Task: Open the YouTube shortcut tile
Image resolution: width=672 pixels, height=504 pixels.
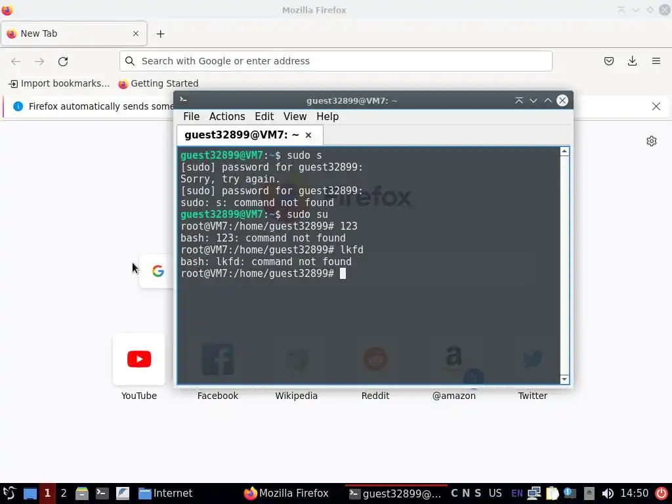Action: (139, 359)
